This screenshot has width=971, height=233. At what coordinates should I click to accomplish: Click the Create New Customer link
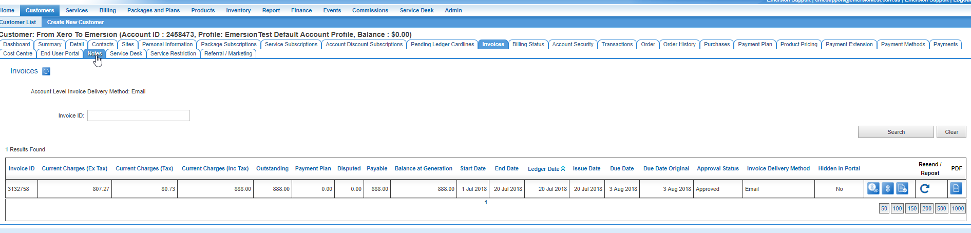(75, 22)
